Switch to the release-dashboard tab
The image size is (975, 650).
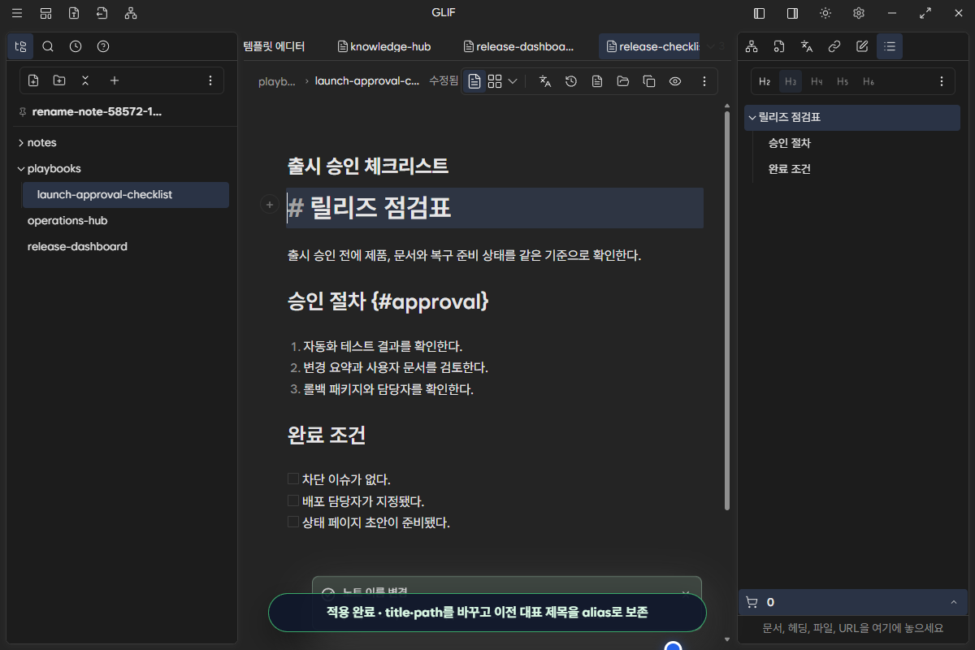click(x=518, y=46)
